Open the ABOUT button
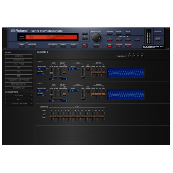This screenshot has width=173, height=173. tap(158, 40)
